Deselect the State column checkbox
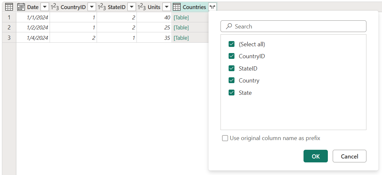This screenshot has height=175, width=382. 232,93
